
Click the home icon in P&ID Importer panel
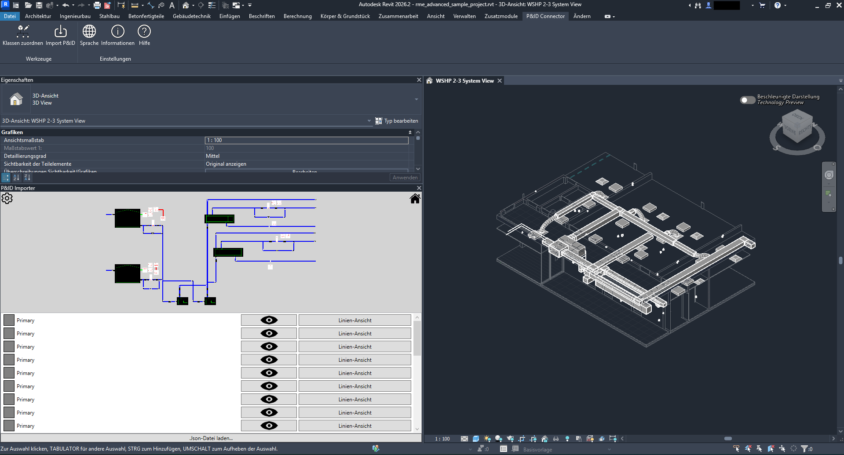click(415, 198)
